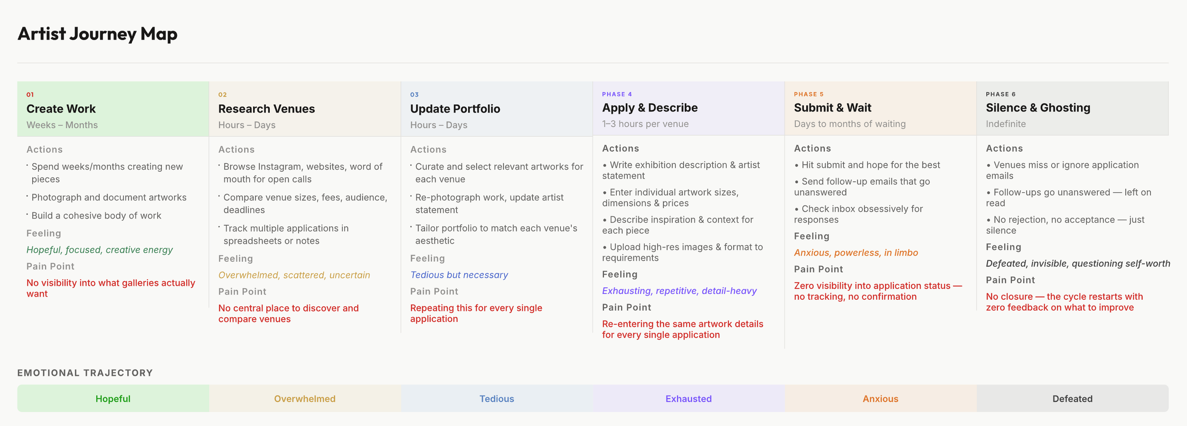The height and width of the screenshot is (426, 1187).
Task: Click the Artist Journey Map title
Action: [97, 34]
